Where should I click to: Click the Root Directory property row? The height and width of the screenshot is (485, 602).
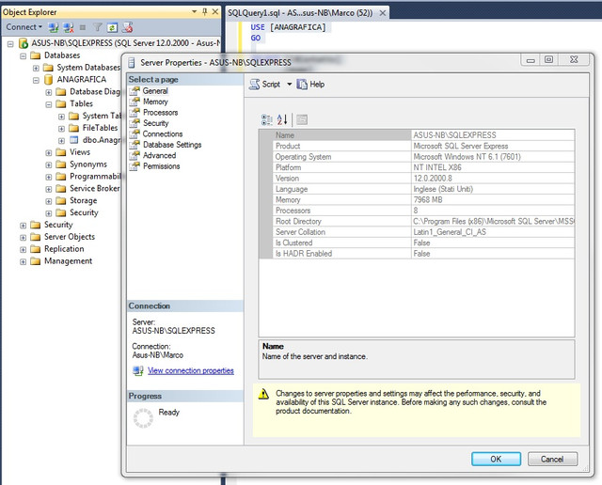point(417,221)
